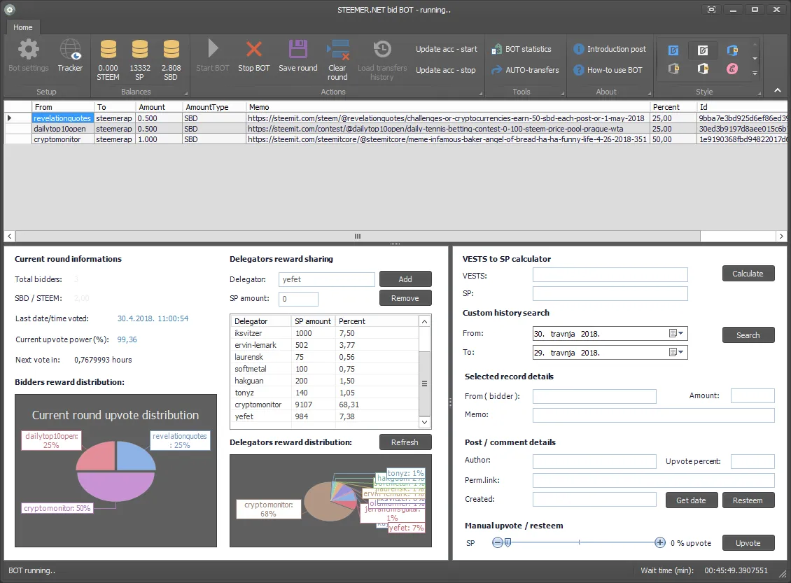Click Update acc - stop

(x=445, y=70)
